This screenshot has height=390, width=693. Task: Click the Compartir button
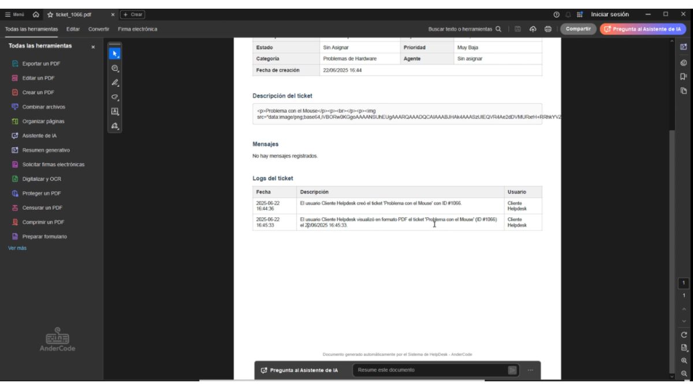pos(579,29)
